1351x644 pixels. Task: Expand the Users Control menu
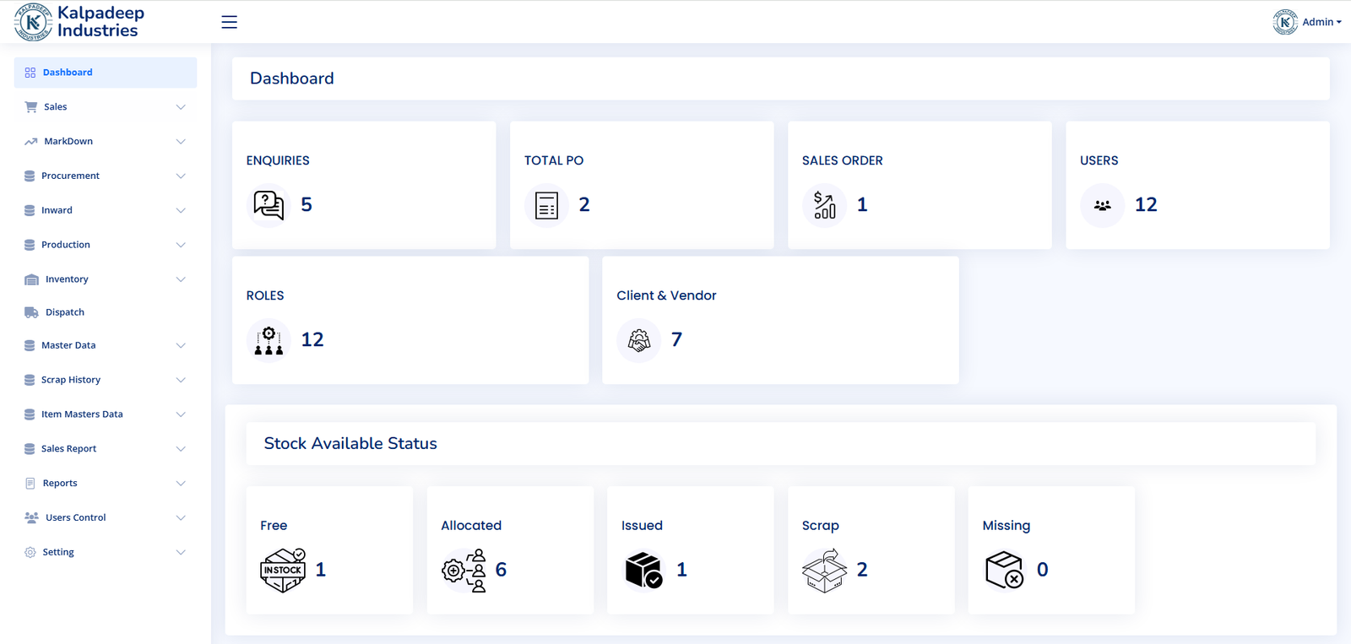(105, 517)
